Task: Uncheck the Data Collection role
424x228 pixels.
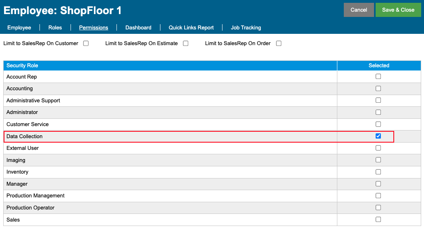Action: click(x=378, y=136)
